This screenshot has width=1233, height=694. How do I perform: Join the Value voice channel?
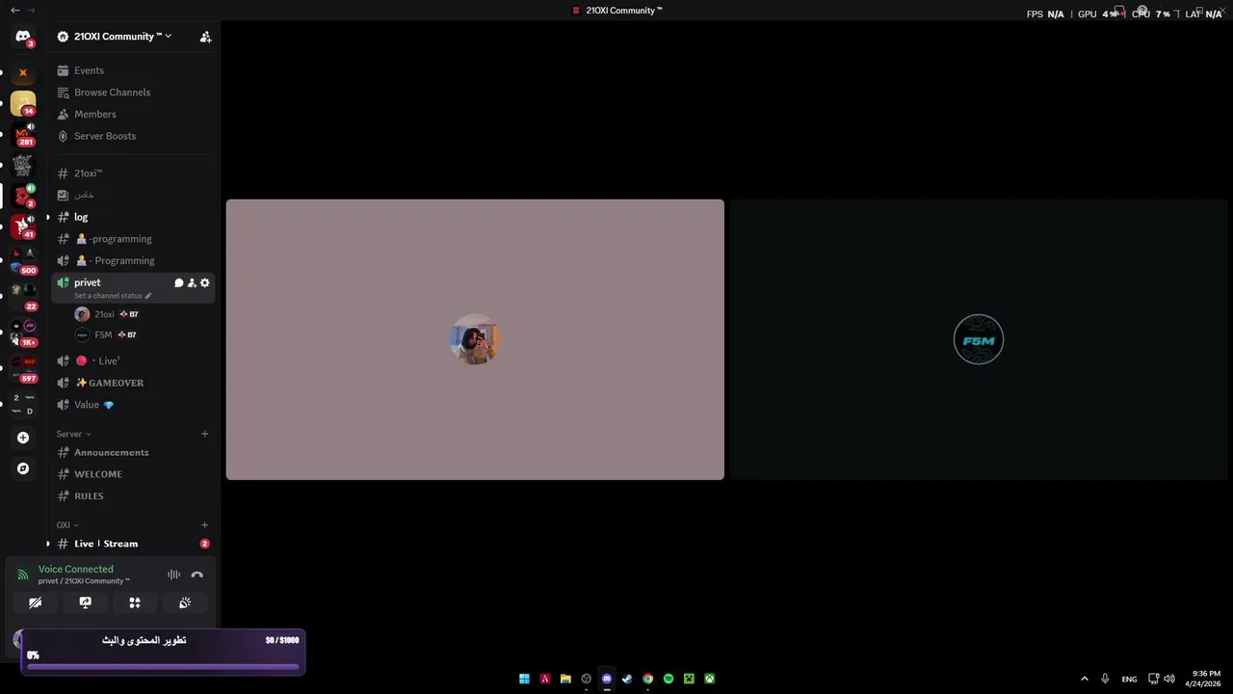click(133, 405)
